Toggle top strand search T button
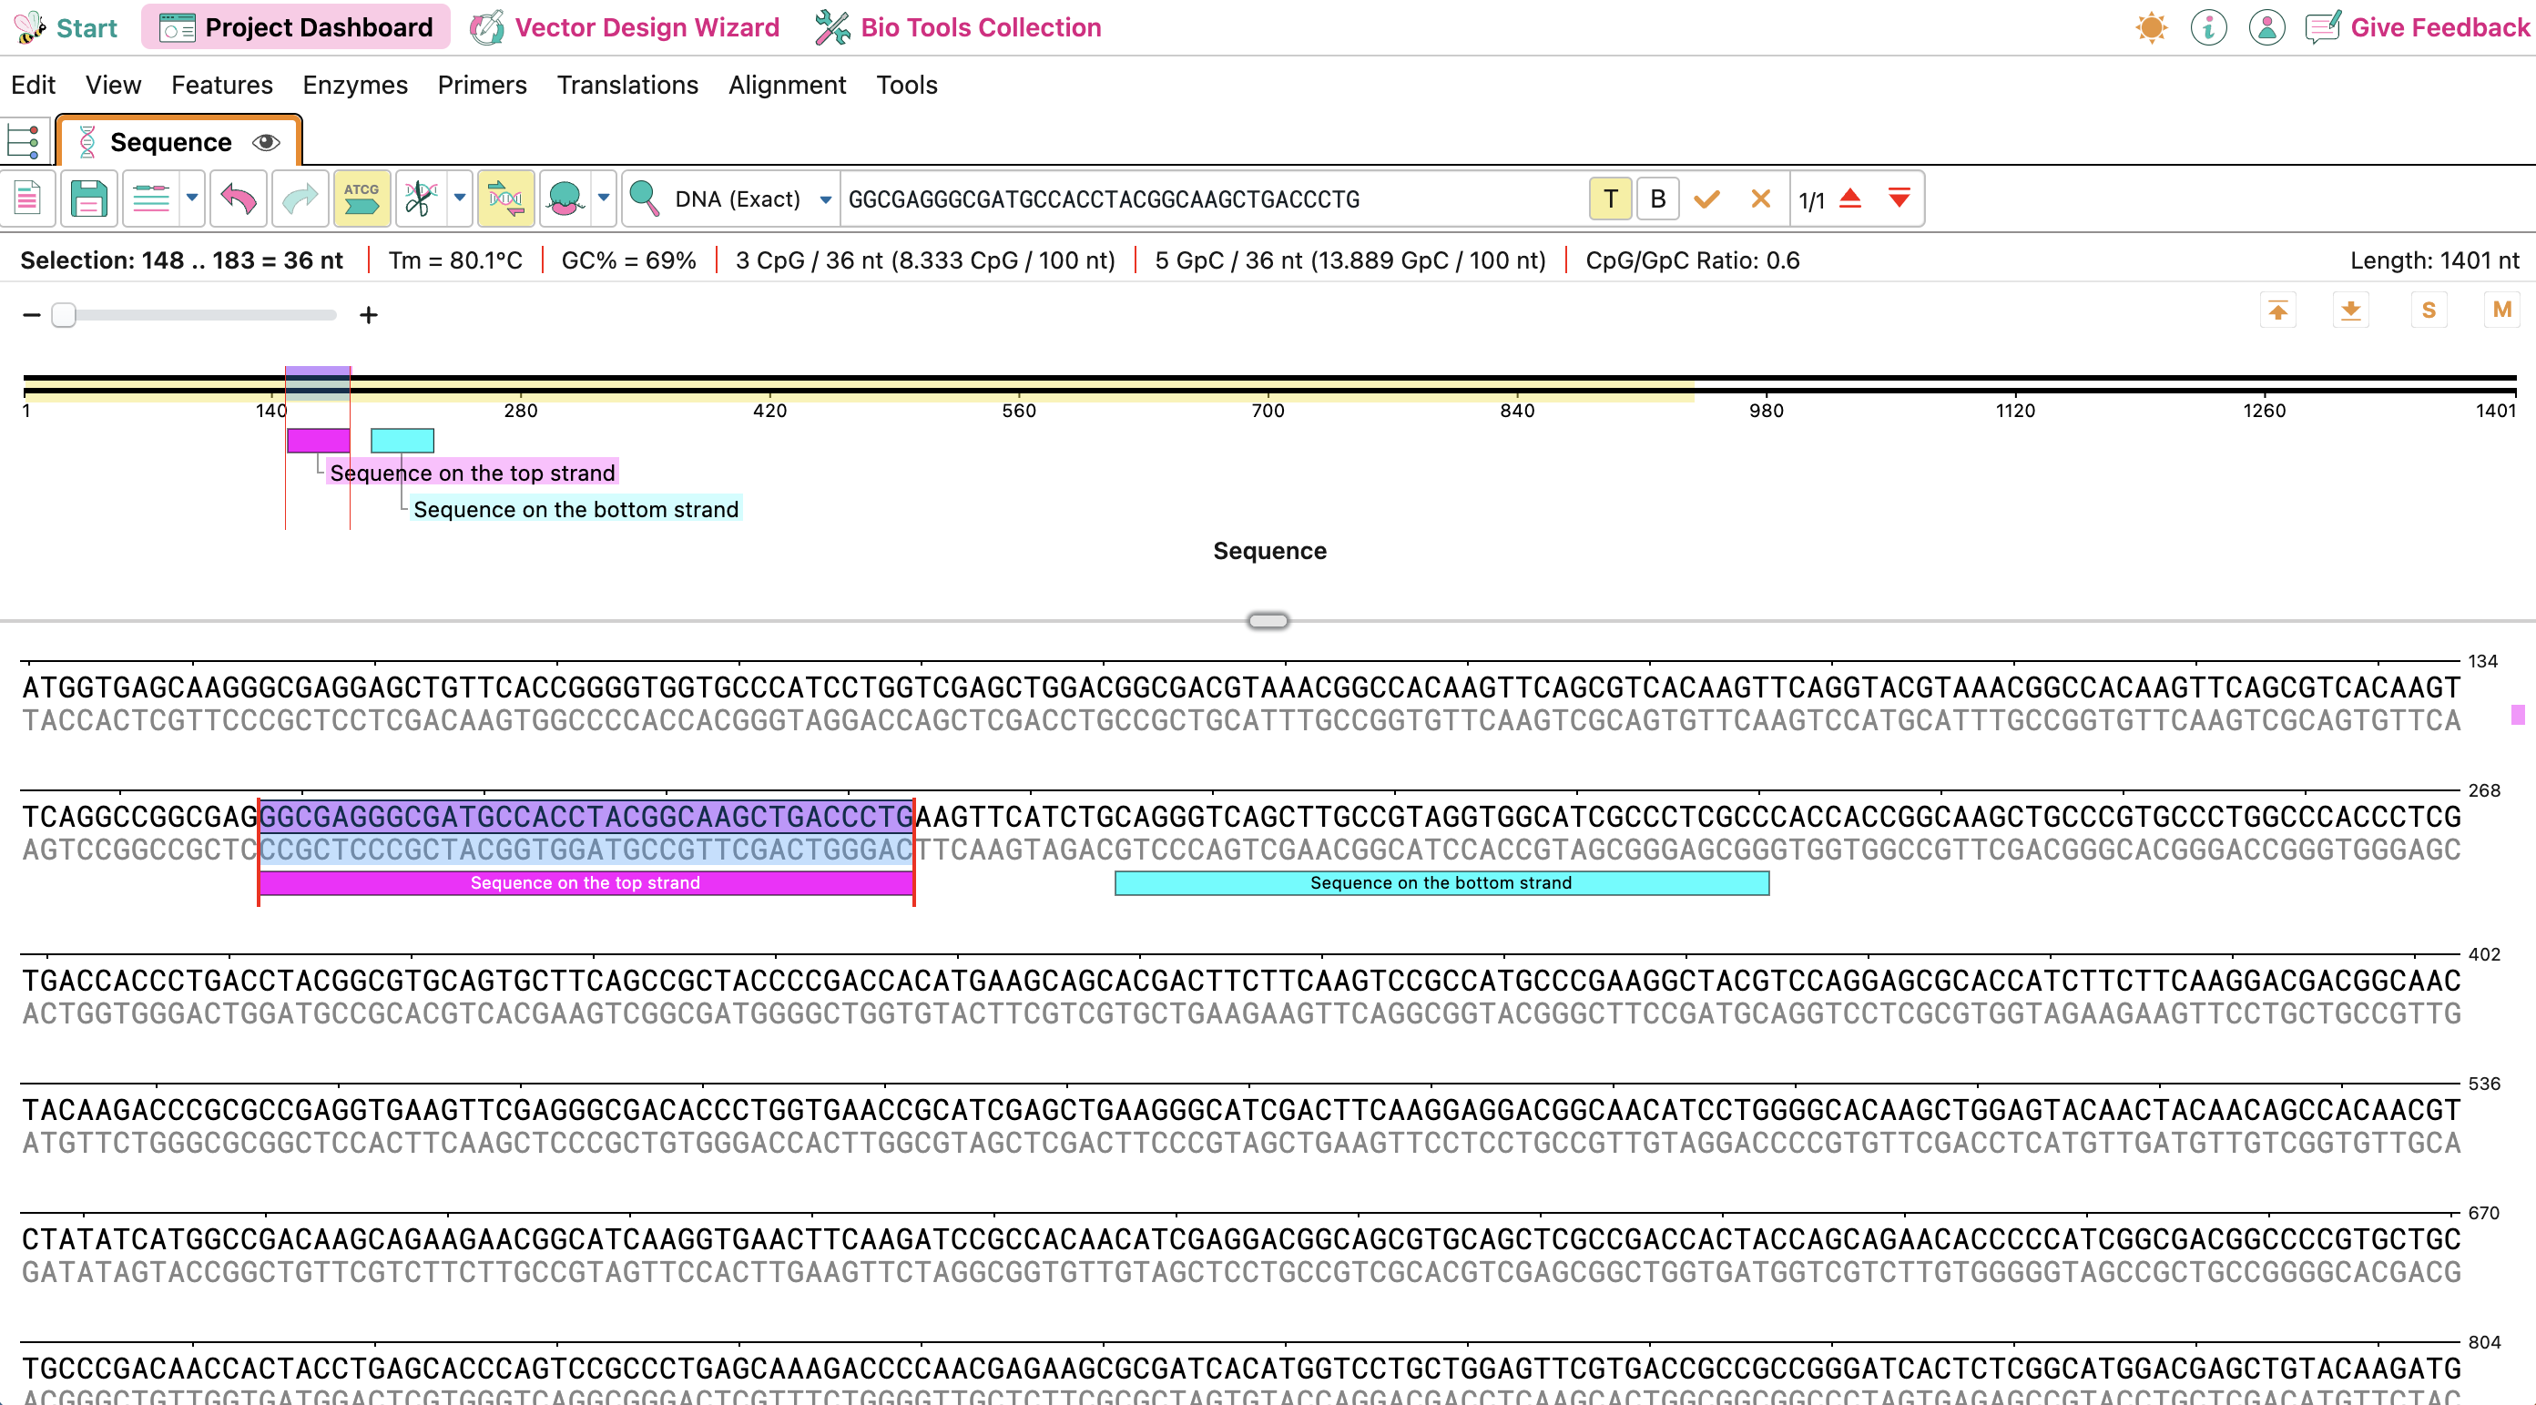The width and height of the screenshot is (2536, 1405). [x=1611, y=199]
